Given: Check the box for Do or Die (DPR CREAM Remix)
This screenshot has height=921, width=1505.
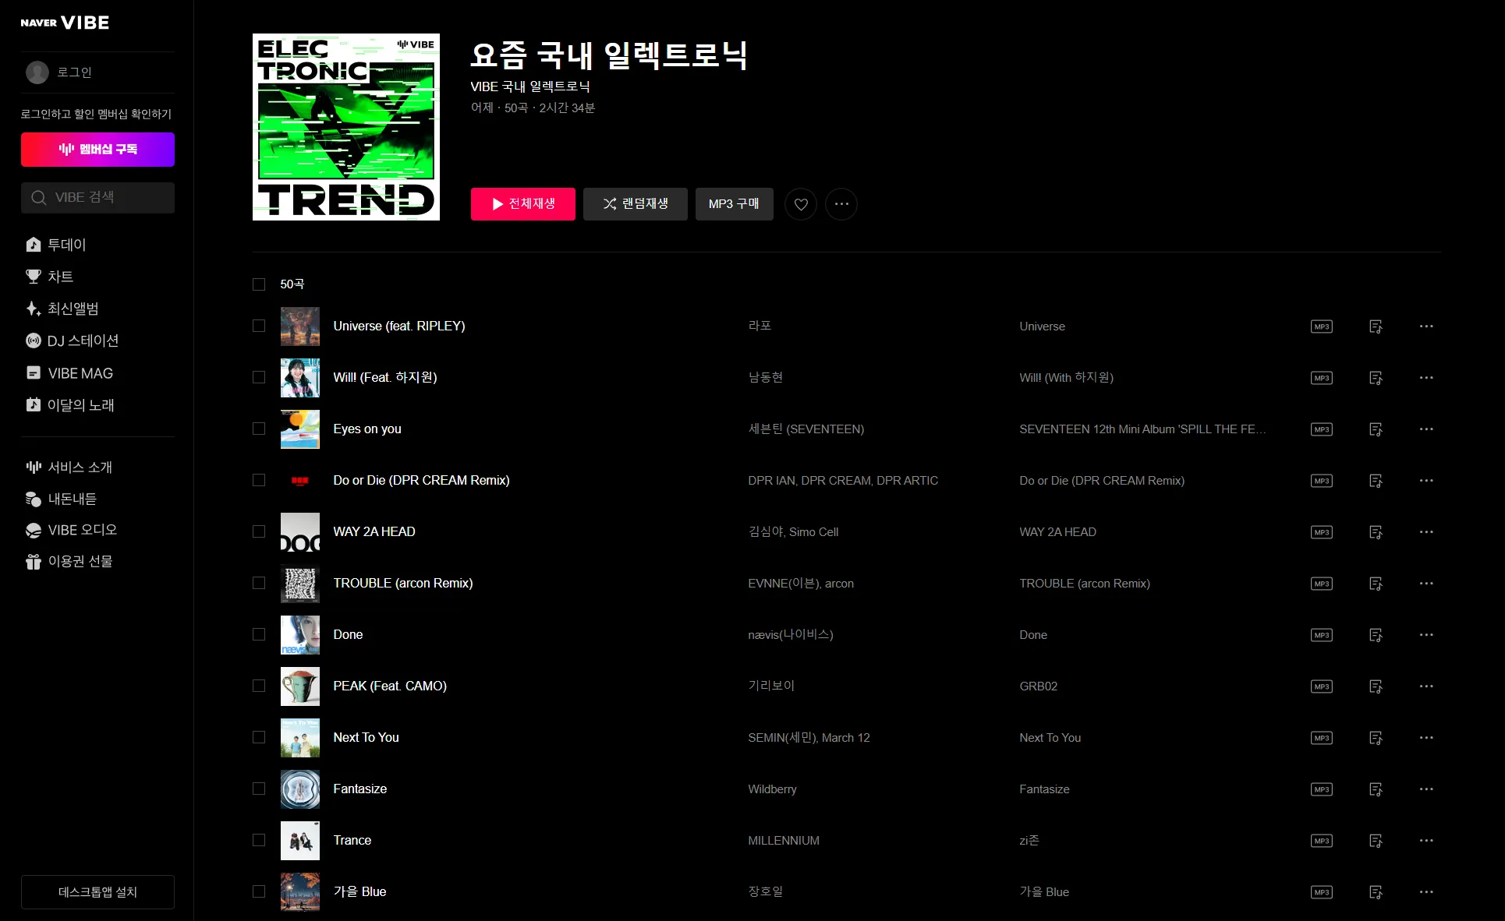Looking at the screenshot, I should click(x=259, y=480).
